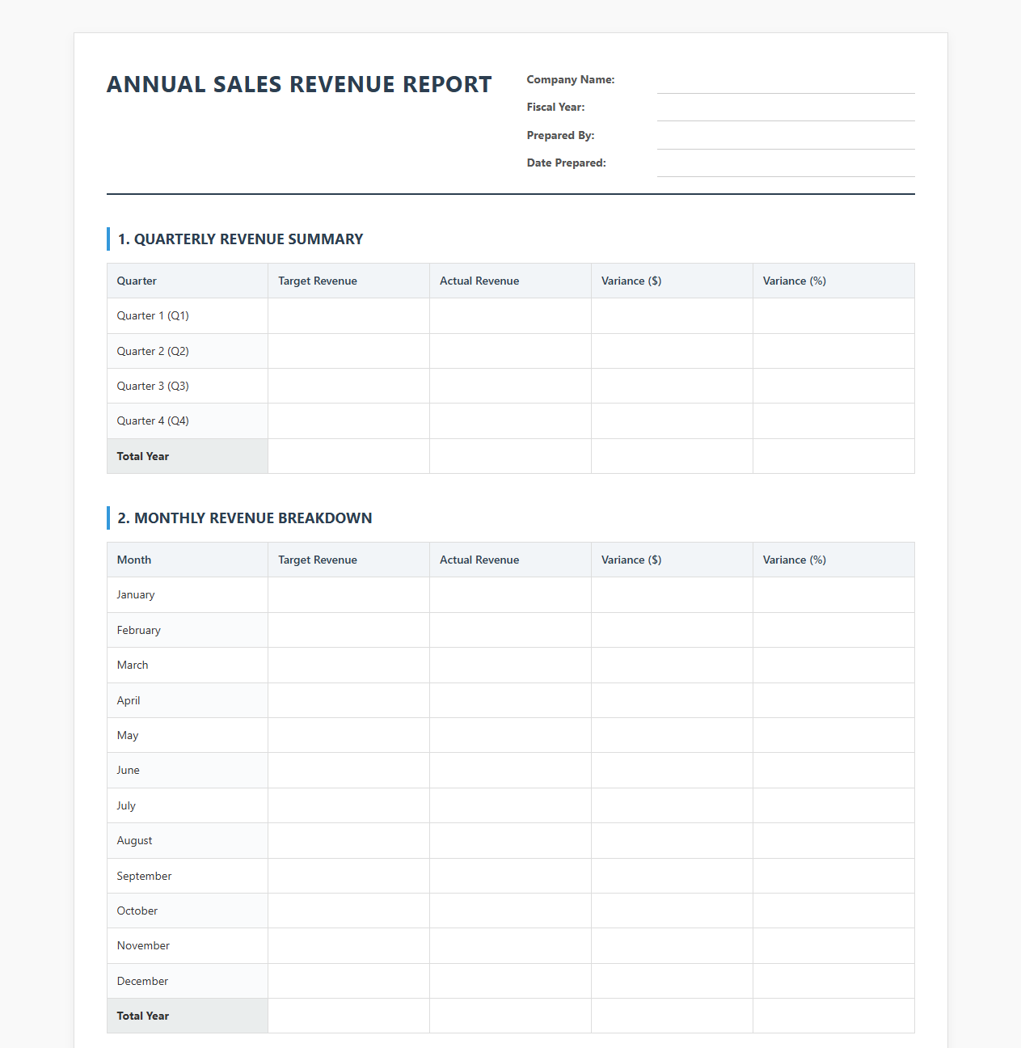The image size is (1021, 1048).
Task: Click Target Revenue header in quarterly table
Action: (x=349, y=281)
